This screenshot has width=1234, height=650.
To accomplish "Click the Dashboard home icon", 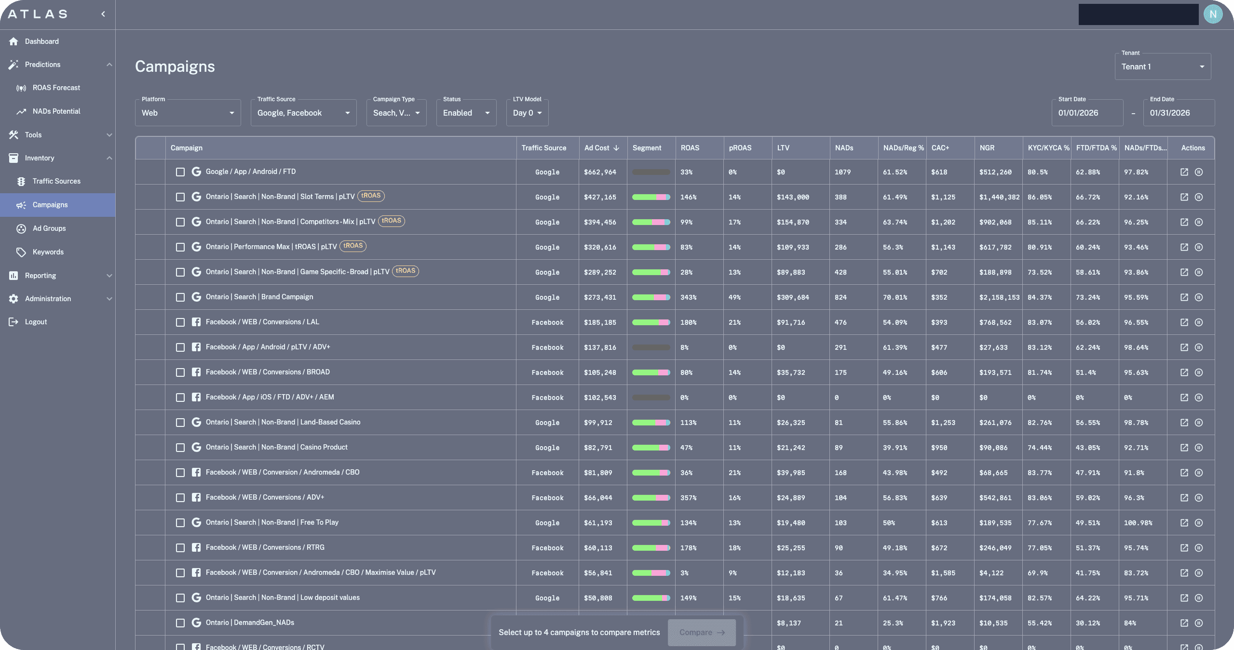I will (x=14, y=41).
